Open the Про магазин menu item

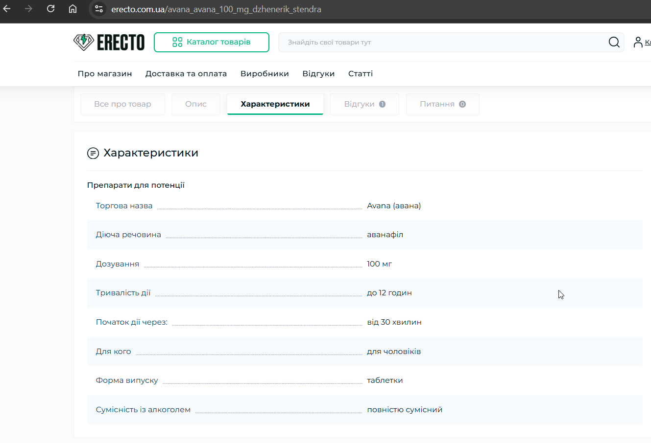click(105, 74)
